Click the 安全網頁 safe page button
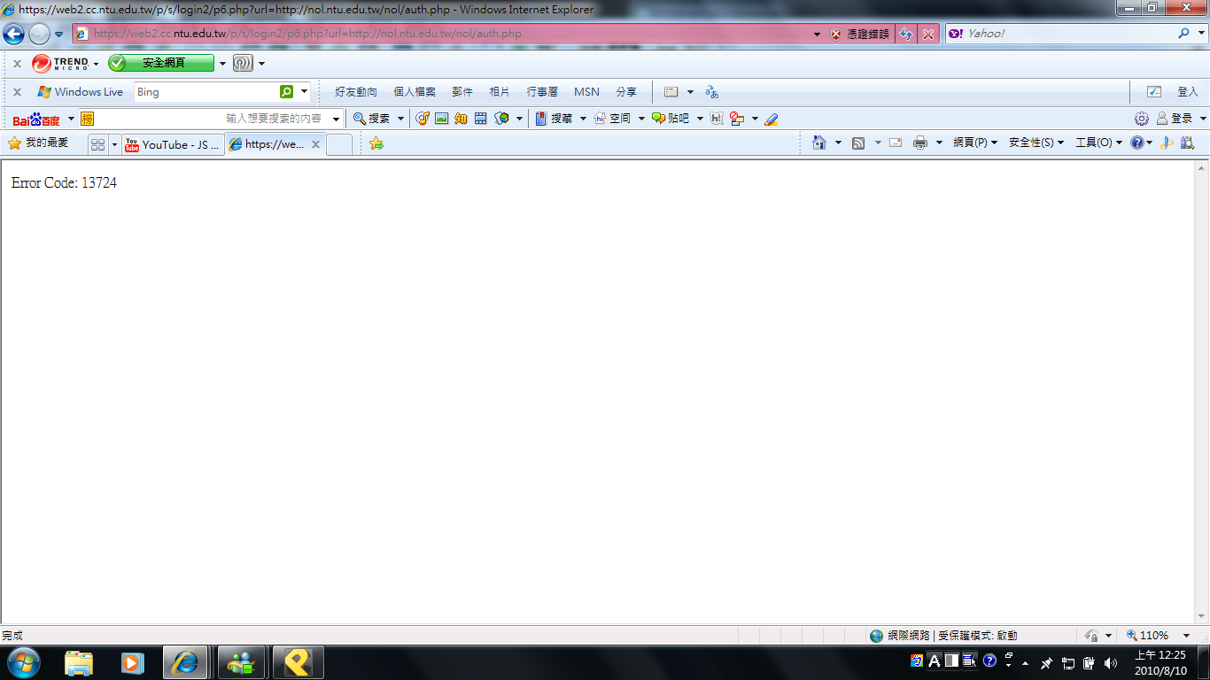The width and height of the screenshot is (1210, 680). 161,63
